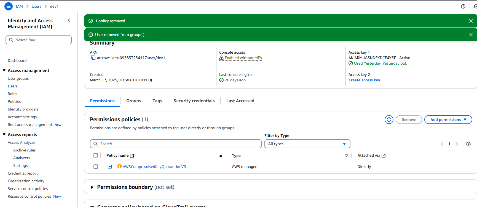Click the Attached via external link icon
477x207 pixels.
[384, 156]
